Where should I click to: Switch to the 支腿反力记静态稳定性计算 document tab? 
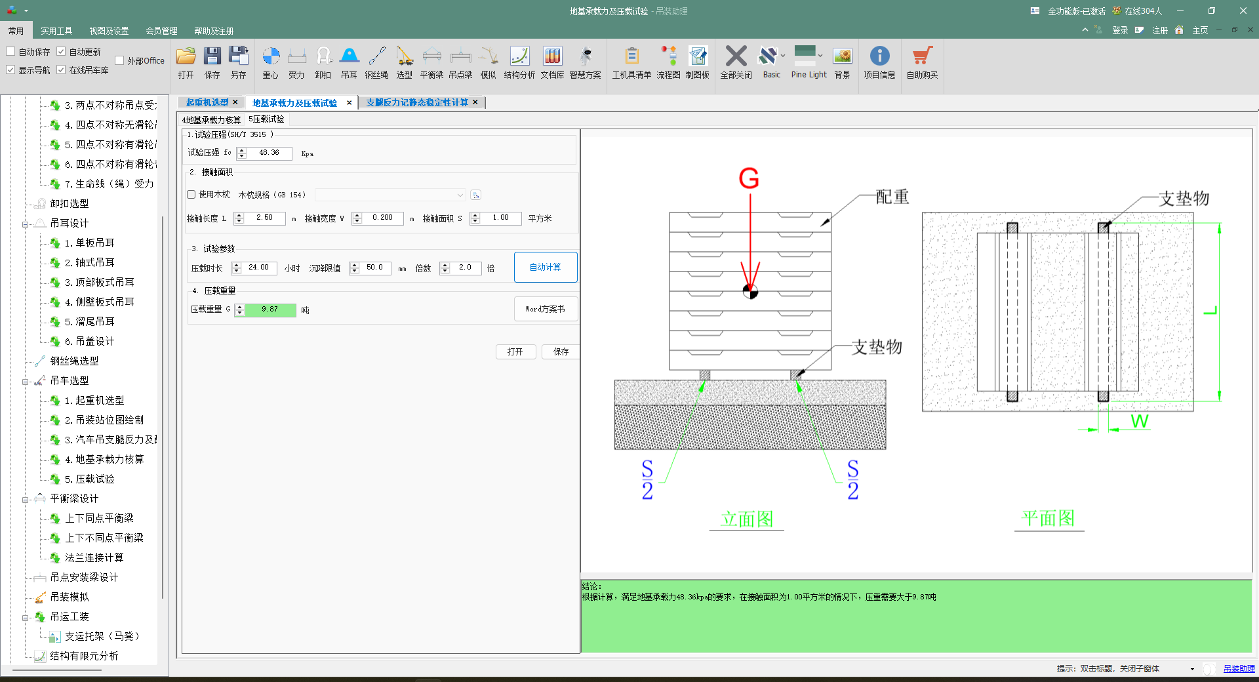click(417, 102)
